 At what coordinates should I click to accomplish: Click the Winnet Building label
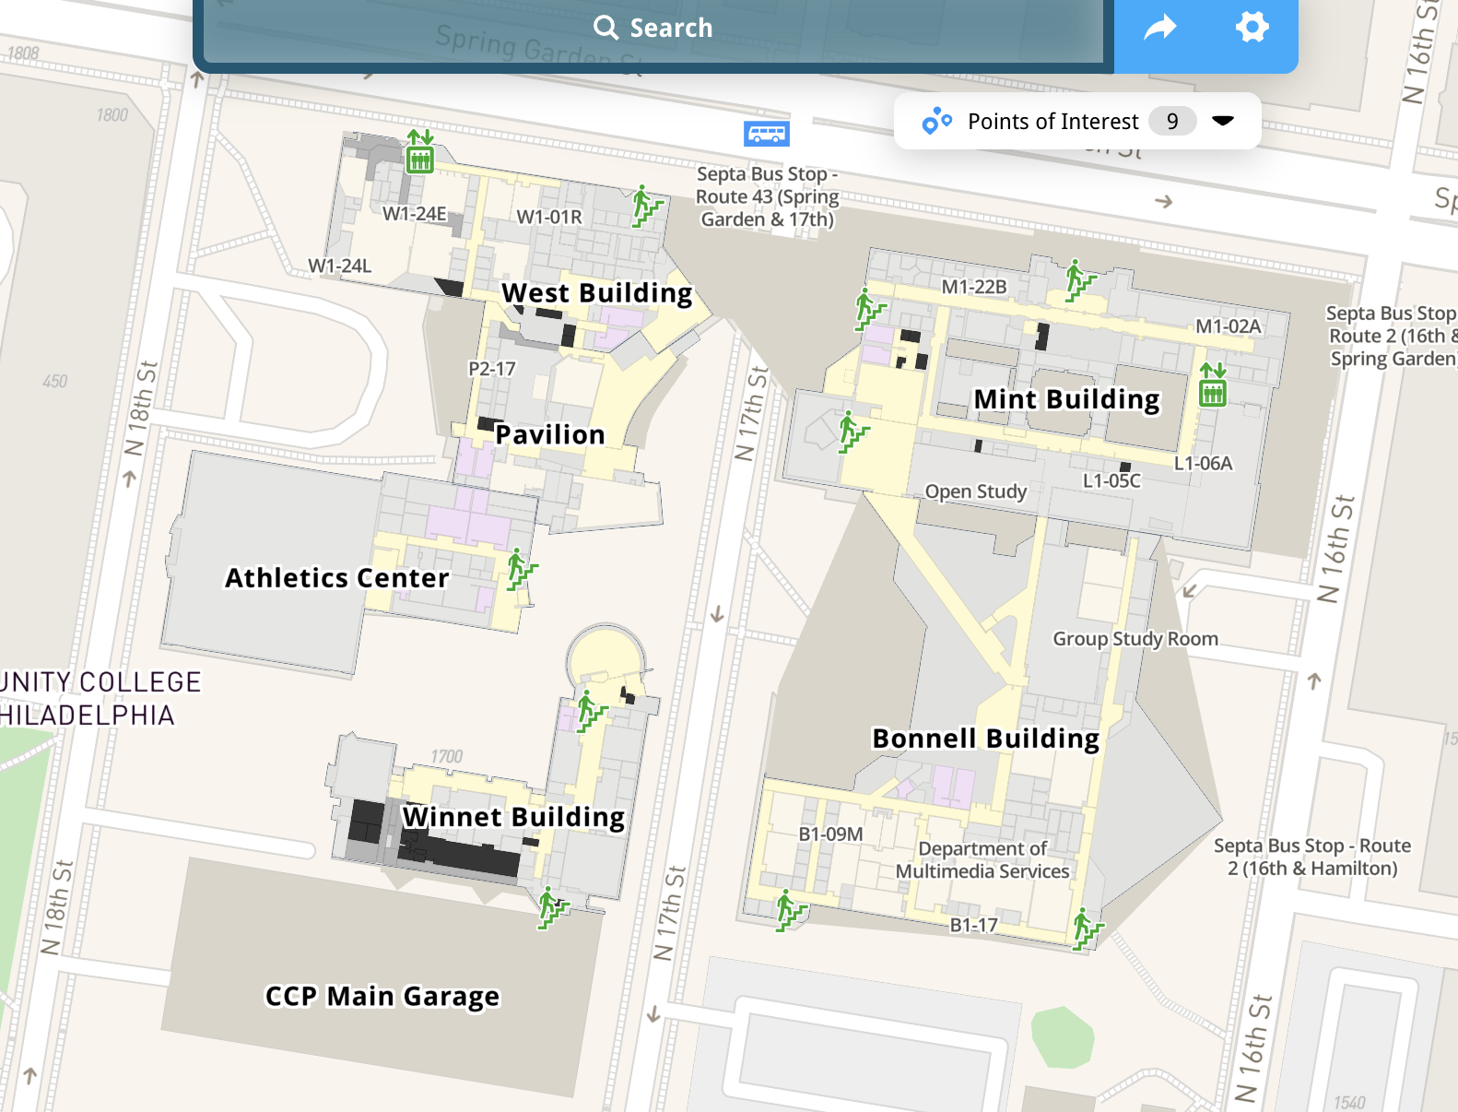pos(514,817)
